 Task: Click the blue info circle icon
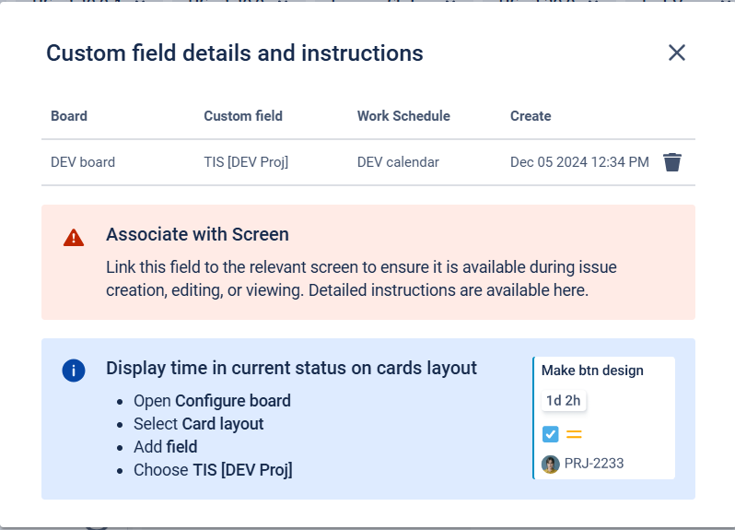click(74, 371)
